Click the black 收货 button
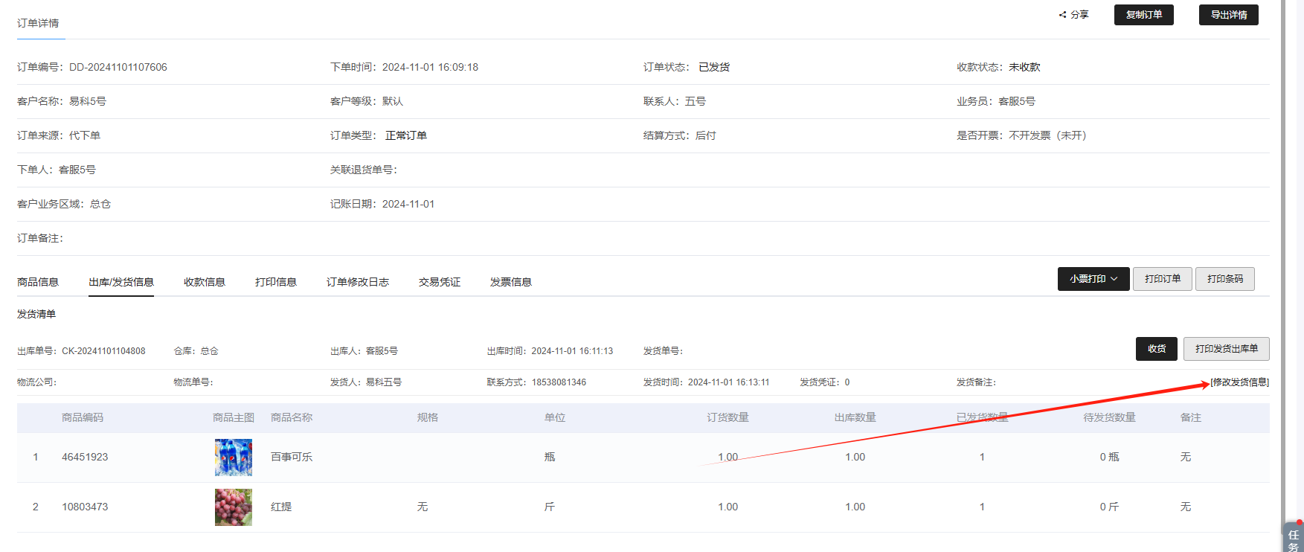Viewport: 1304px width, 552px height. [x=1157, y=349]
